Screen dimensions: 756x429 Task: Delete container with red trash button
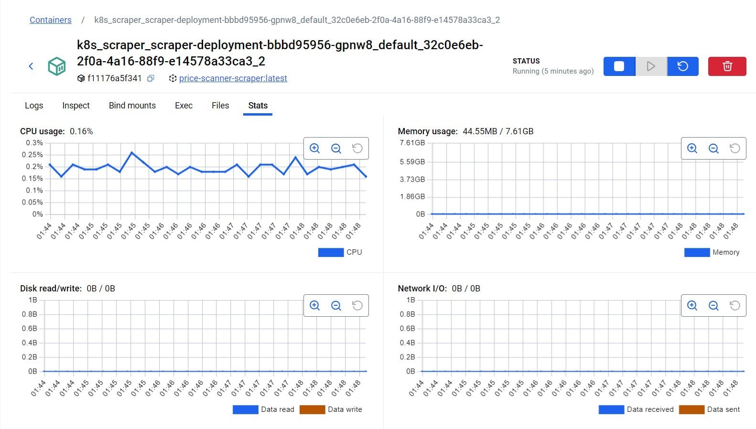point(727,66)
